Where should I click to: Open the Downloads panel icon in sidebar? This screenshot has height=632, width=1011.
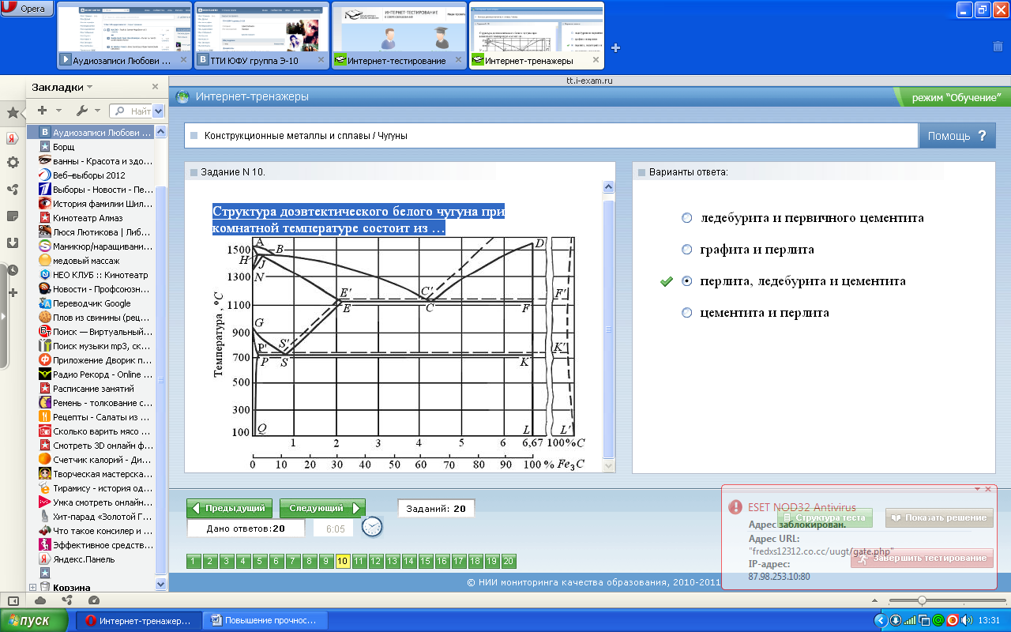(13, 243)
